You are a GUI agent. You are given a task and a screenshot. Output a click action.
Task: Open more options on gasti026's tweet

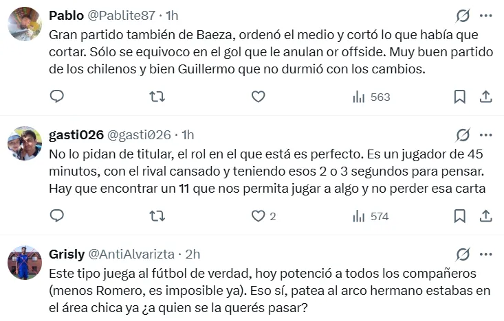pyautogui.click(x=485, y=135)
